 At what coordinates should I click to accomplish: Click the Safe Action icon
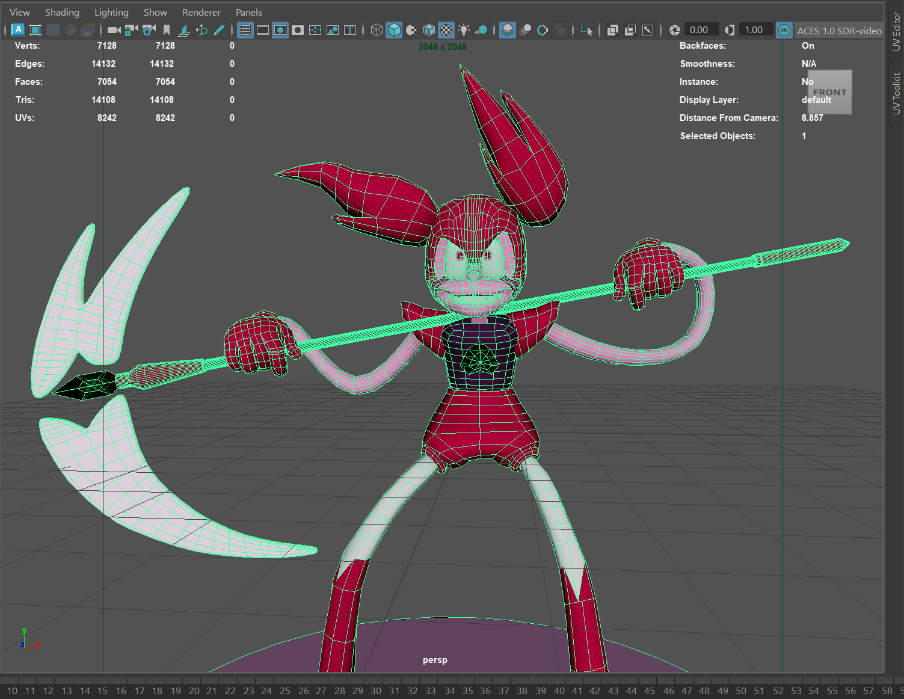pyautogui.click(x=333, y=30)
